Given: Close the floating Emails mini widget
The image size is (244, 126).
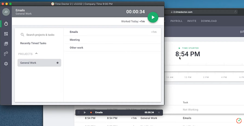Looking at the screenshot, I should 159,113.
